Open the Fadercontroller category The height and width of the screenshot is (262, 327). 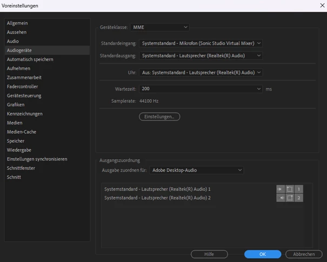pyautogui.click(x=48, y=87)
